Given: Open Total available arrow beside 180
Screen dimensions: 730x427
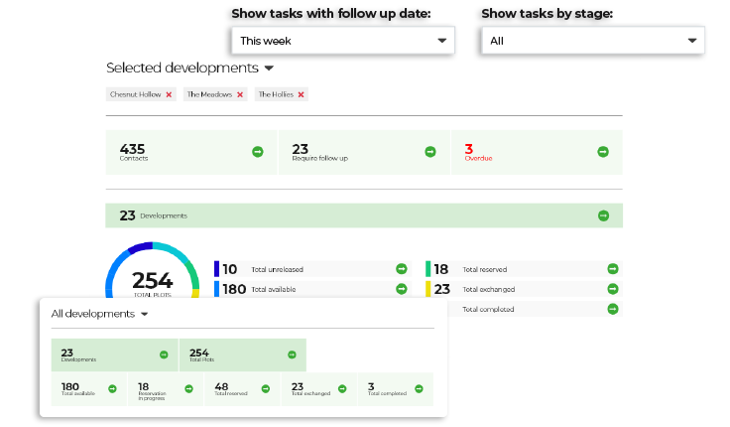Looking at the screenshot, I should pos(402,289).
